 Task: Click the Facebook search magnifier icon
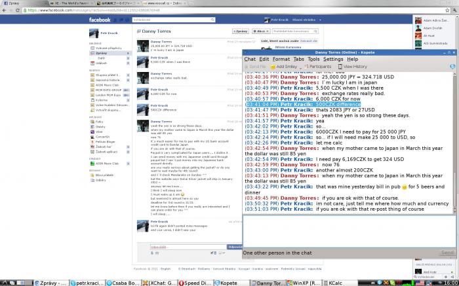213,20
